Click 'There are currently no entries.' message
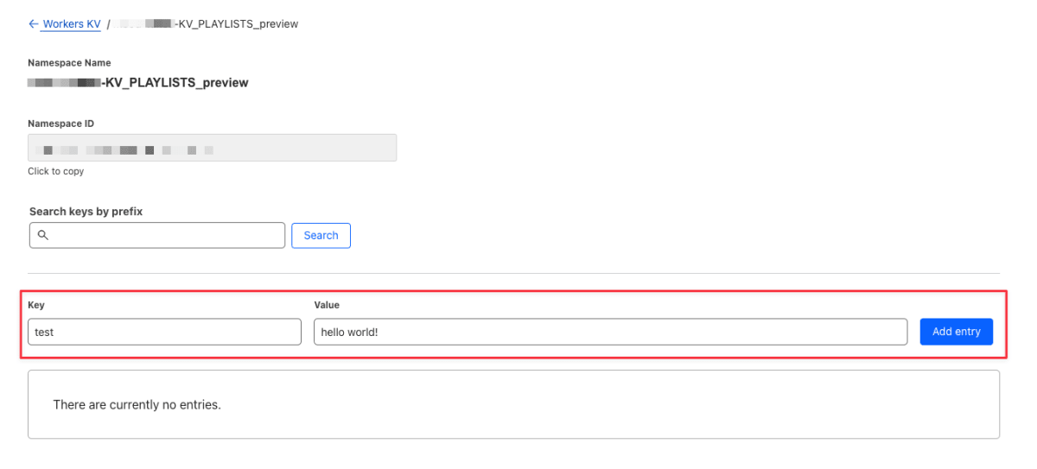The width and height of the screenshot is (1037, 469). (x=137, y=404)
